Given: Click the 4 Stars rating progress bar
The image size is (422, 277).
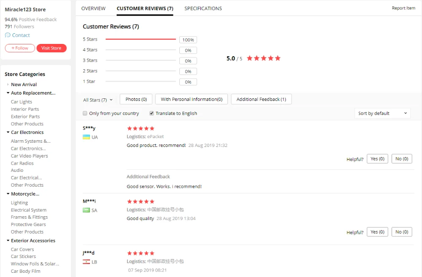Looking at the screenshot, I should tap(141, 50).
